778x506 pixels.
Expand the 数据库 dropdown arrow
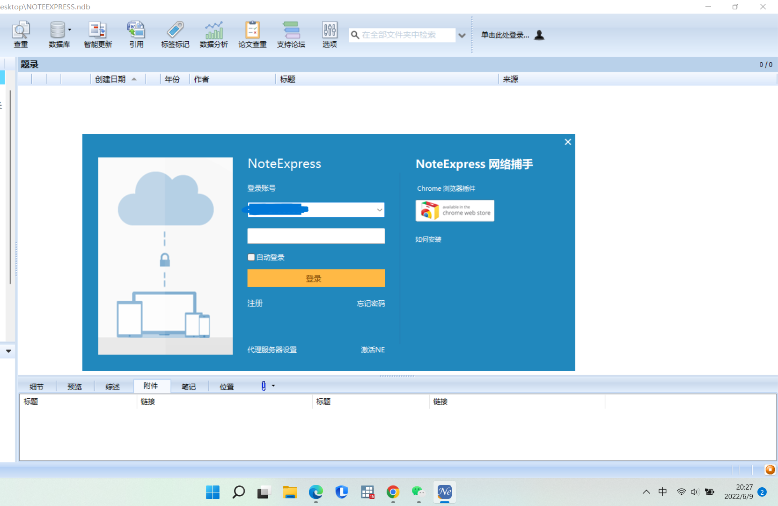(x=70, y=30)
